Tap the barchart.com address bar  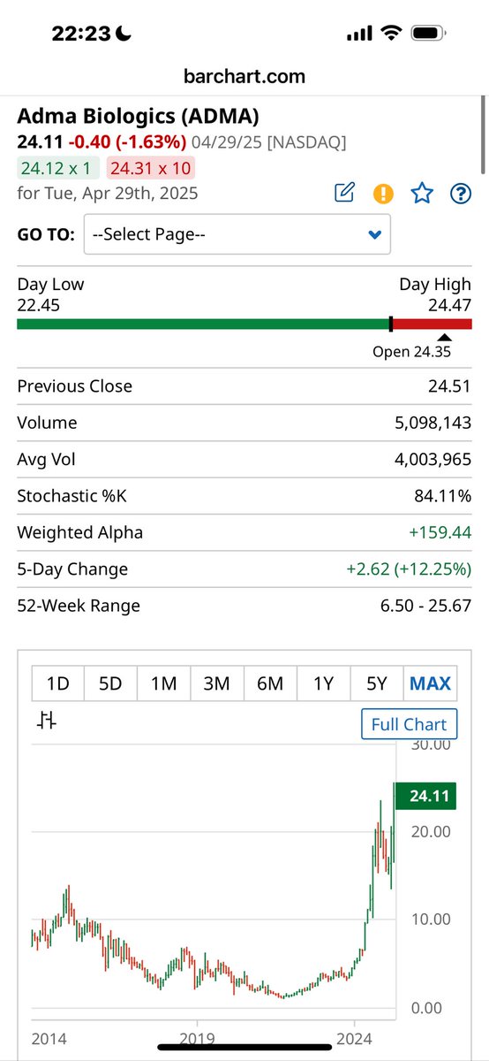(244, 76)
